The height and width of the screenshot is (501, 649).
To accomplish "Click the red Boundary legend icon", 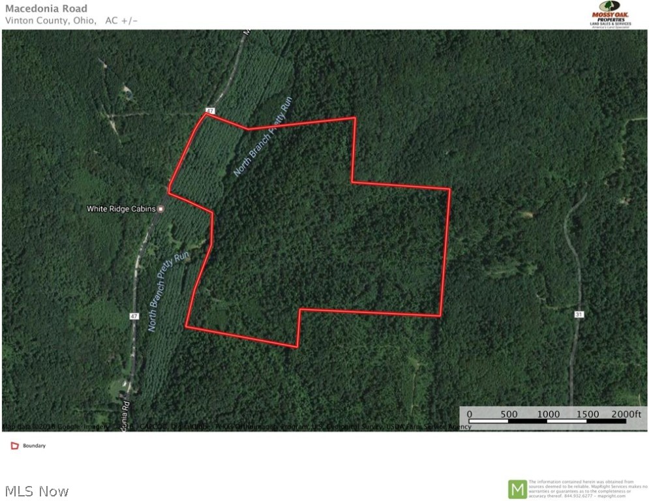I will click(15, 446).
